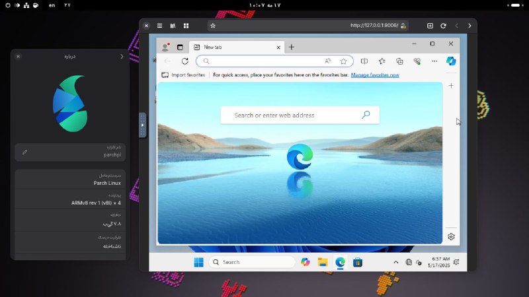Screen dimensions: 529x297
Task: Expand the side panel handle of the web window
Action: coord(142,125)
